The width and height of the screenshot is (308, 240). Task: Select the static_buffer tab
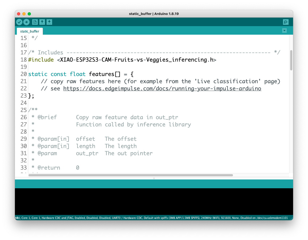pos(30,31)
